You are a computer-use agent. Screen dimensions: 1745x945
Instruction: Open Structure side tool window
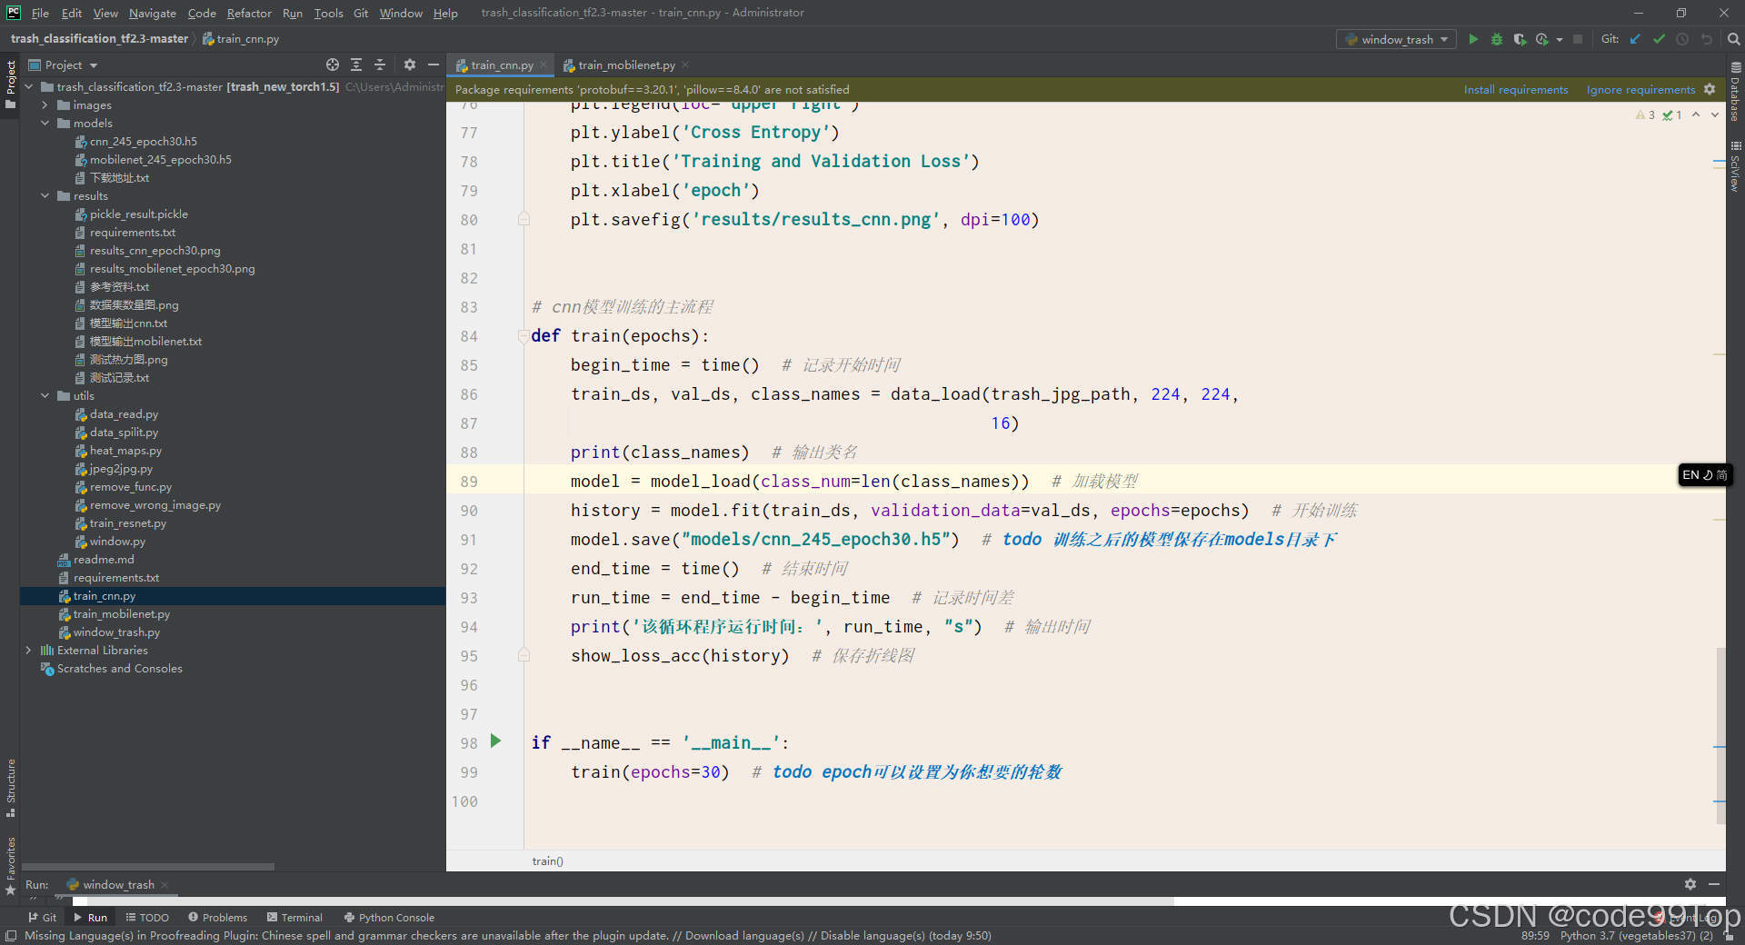(11, 788)
